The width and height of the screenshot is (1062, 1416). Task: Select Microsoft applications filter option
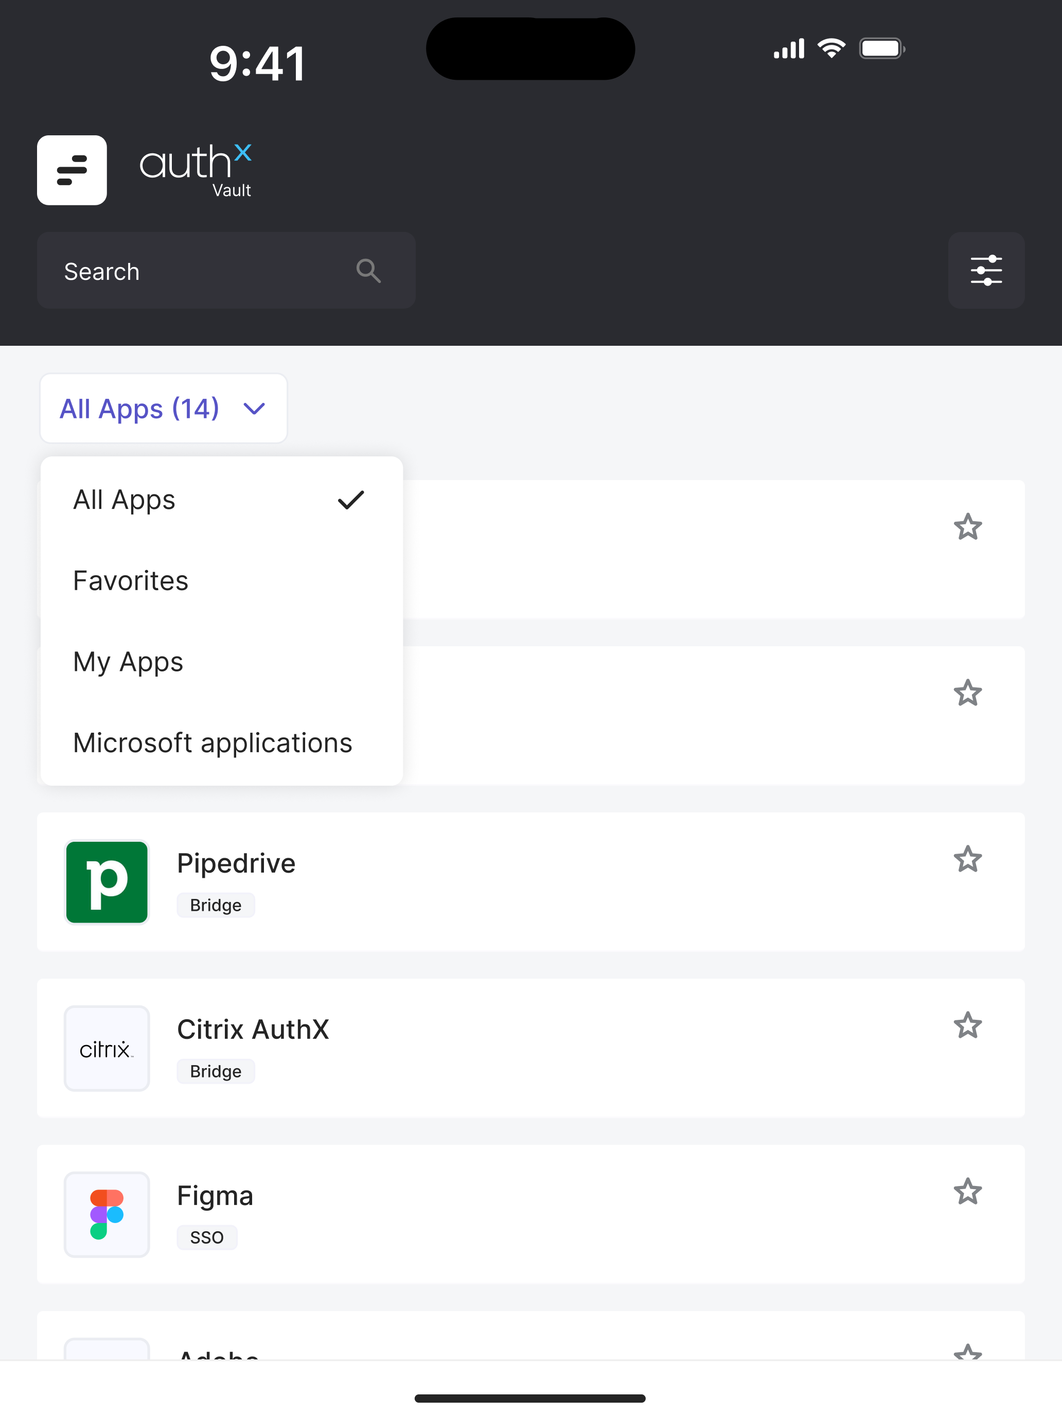click(x=221, y=743)
